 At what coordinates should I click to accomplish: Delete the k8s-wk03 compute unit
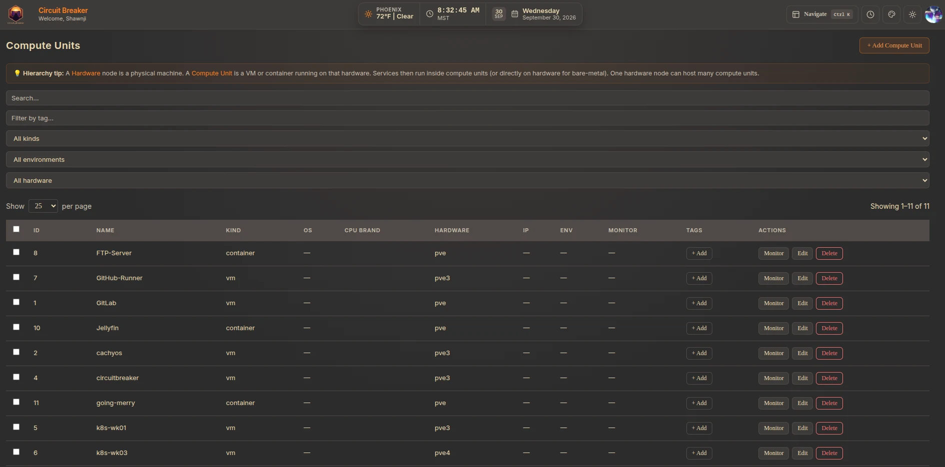click(829, 453)
